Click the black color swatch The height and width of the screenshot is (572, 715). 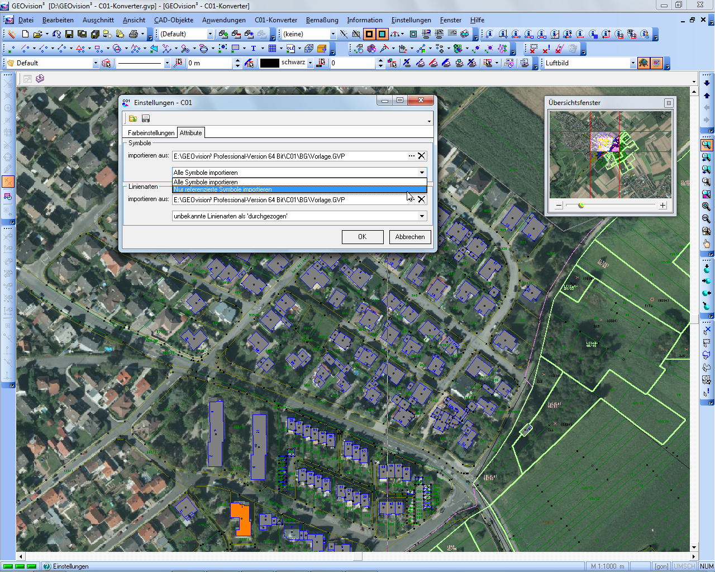270,63
